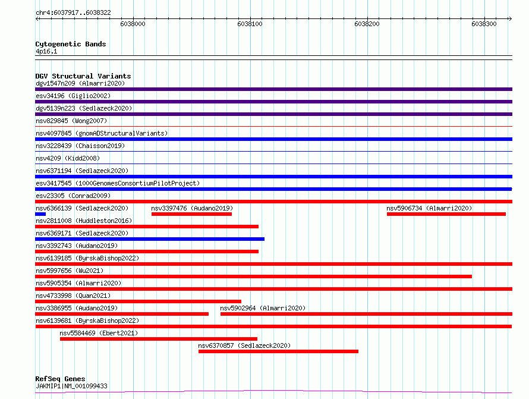Click the short blue bar of nsv6366139
This screenshot has height=399, width=529.
(40, 214)
